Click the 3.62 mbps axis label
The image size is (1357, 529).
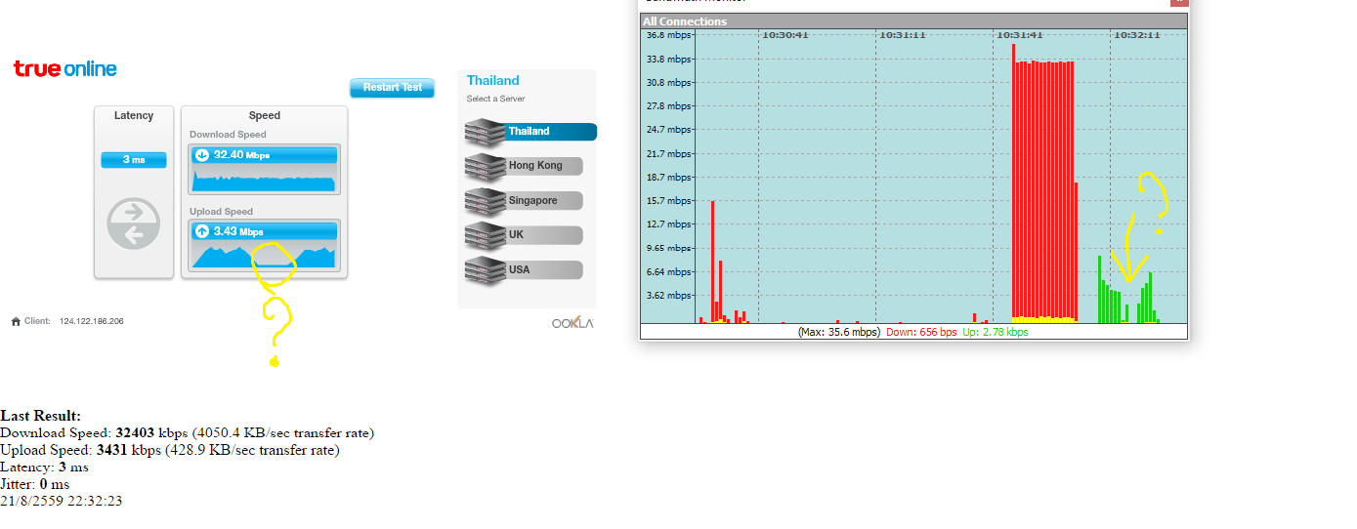click(x=668, y=296)
